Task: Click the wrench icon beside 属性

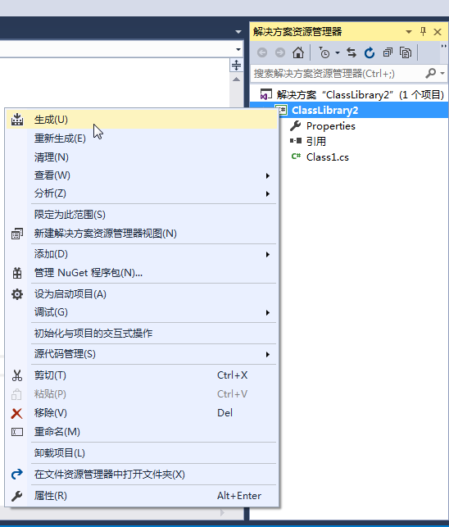Action: pos(17,496)
